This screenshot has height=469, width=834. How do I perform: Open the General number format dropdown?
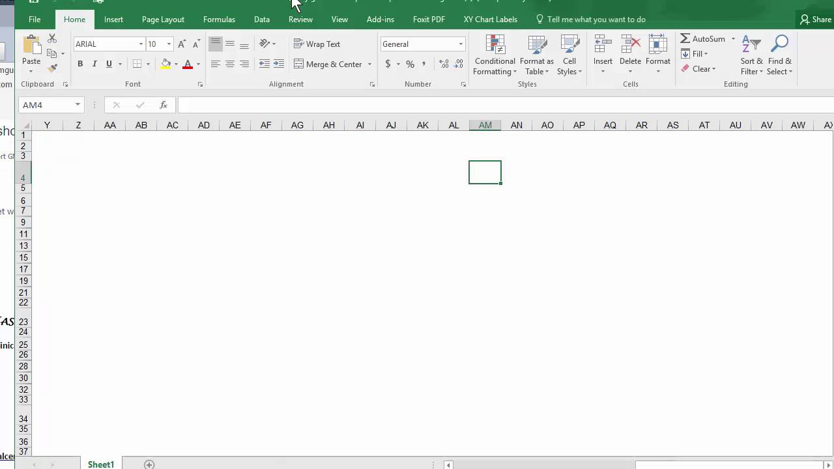[x=461, y=44]
